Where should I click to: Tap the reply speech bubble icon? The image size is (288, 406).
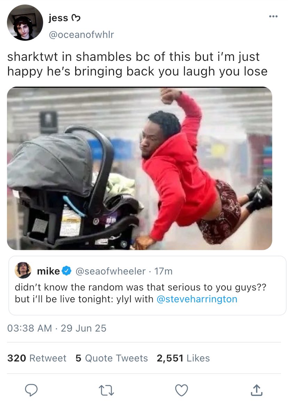(31, 390)
